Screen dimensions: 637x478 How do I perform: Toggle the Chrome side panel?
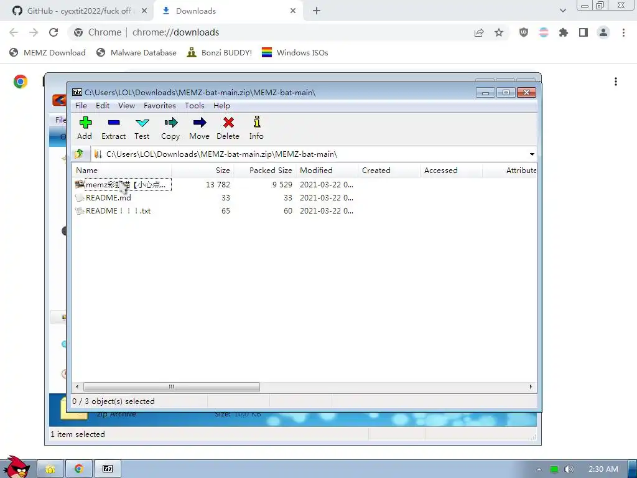coord(584,32)
